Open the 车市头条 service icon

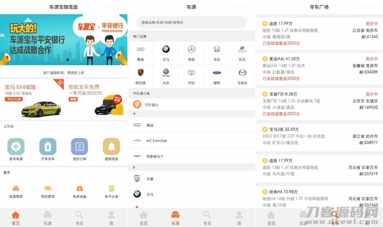coord(111,189)
